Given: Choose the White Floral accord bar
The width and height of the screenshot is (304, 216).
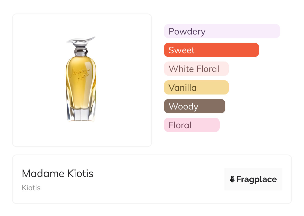Looking at the screenshot, I should tap(196, 69).
